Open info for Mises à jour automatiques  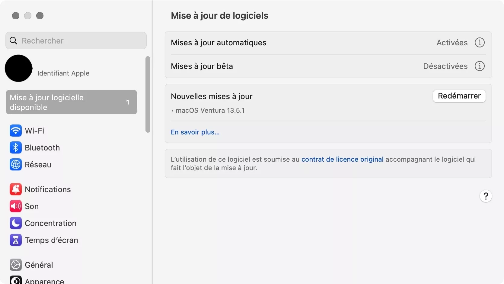click(480, 43)
